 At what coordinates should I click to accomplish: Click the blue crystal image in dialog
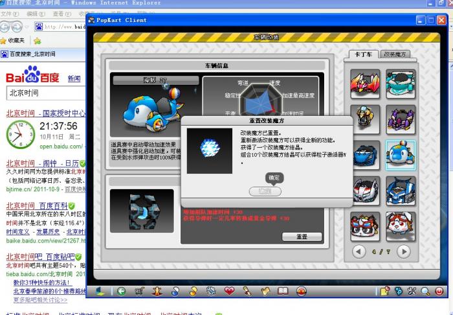click(x=210, y=151)
